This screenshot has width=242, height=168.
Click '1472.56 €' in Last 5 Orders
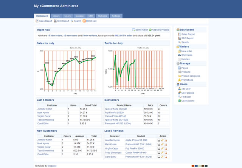(85, 120)
